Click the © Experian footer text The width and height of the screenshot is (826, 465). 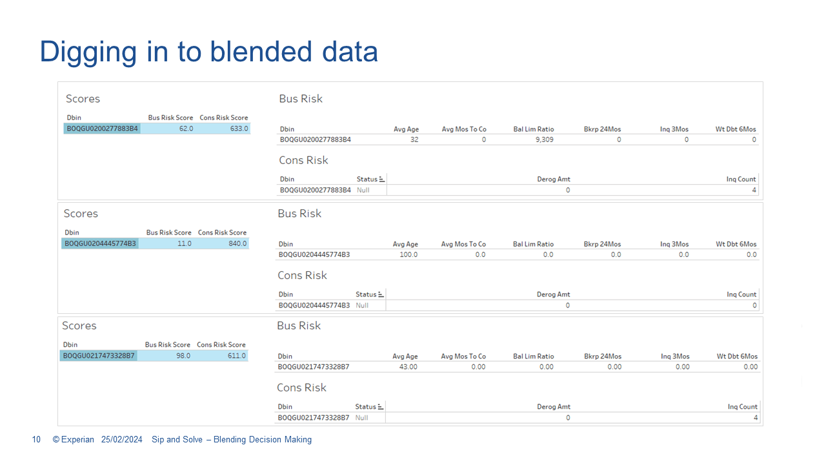click(73, 440)
